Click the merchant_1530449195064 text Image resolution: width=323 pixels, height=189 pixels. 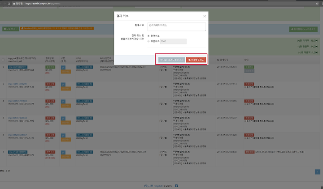[x=21, y=70]
